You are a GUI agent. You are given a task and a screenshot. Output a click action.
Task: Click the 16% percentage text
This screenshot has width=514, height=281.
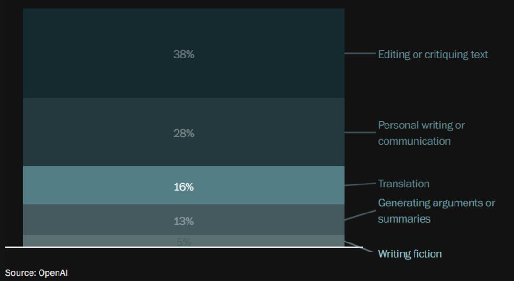pos(184,187)
